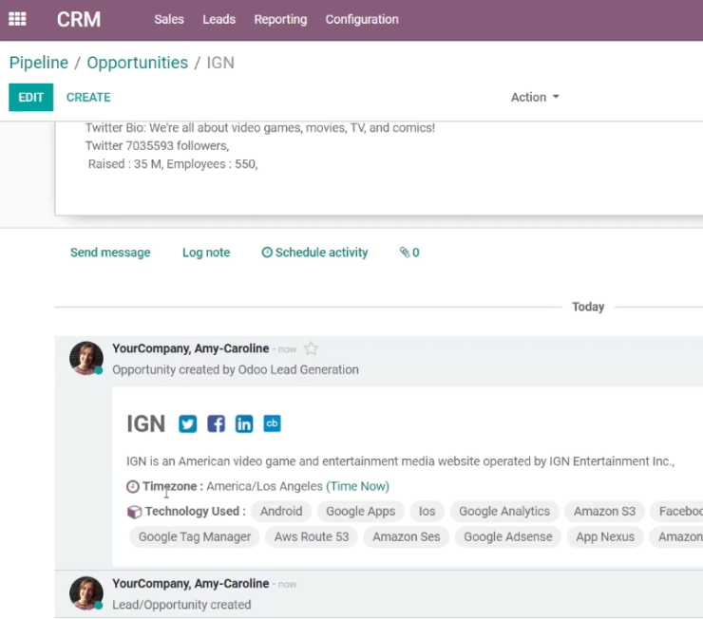
Task: Click Amy-Caroline's avatar on Lead/Opportunity created message
Action: (x=86, y=593)
